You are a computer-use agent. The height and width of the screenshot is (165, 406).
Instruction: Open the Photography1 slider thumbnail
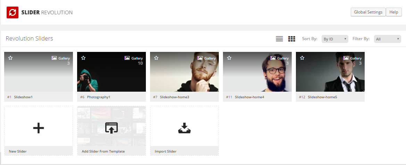coord(111,72)
